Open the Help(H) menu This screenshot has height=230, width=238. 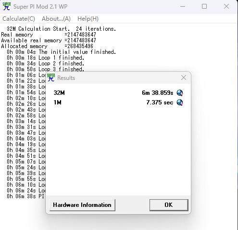pyautogui.click(x=88, y=19)
